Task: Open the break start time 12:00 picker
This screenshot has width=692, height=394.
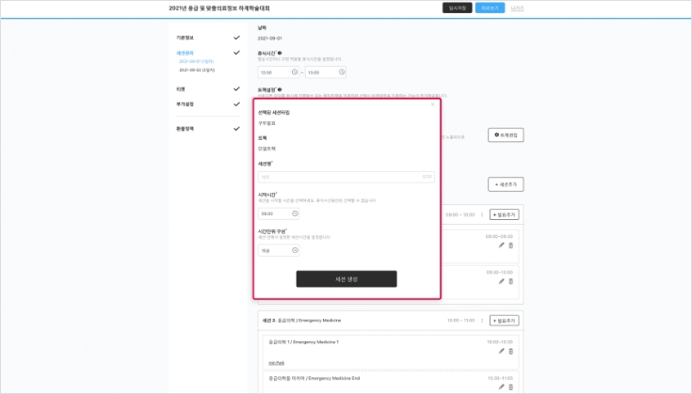Action: 280,72
